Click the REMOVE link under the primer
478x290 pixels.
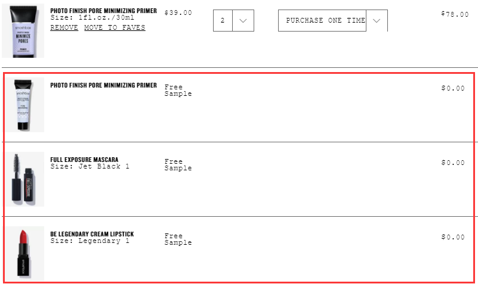[x=64, y=27]
